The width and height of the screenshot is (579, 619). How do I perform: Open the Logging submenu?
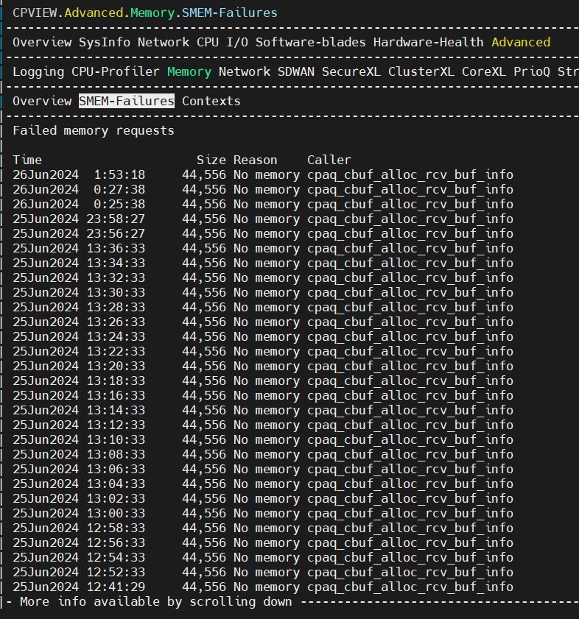click(38, 71)
